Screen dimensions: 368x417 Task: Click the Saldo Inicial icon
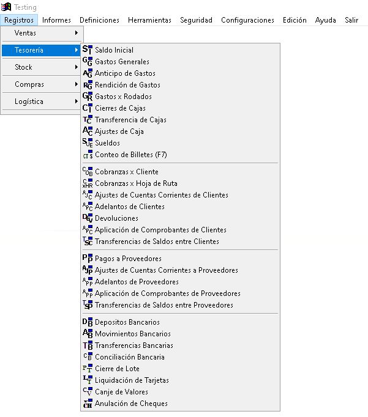tap(87, 50)
